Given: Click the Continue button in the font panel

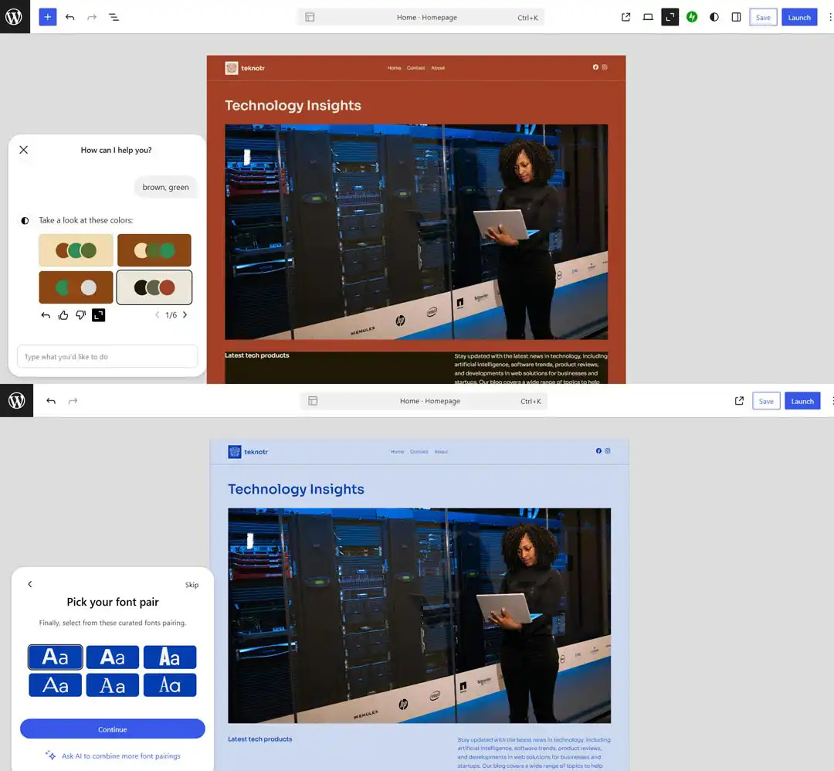Looking at the screenshot, I should click(x=112, y=729).
